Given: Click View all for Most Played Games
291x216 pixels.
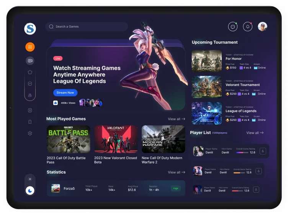Looking at the screenshot, I should pyautogui.click(x=177, y=119).
